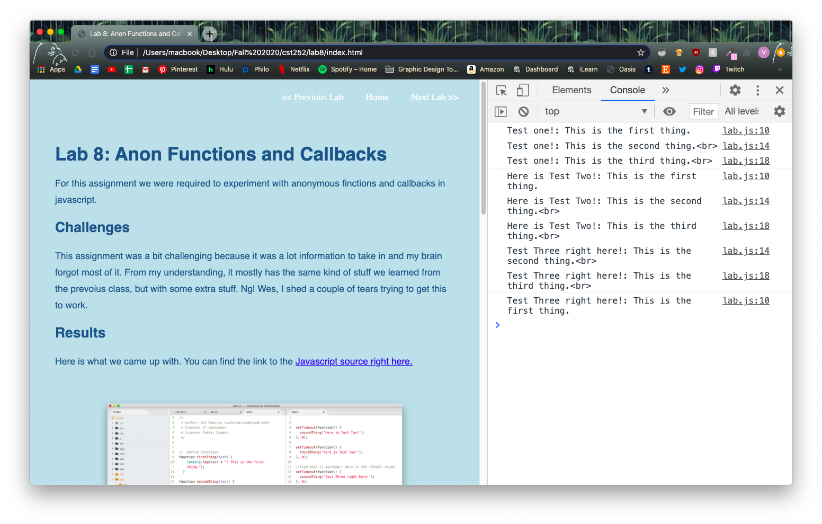The width and height of the screenshot is (822, 524).
Task: Toggle the live expression eye icon
Action: (669, 111)
